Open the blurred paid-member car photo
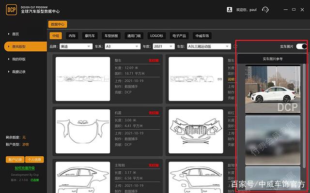The image size is (310, 193). (x=273, y=140)
